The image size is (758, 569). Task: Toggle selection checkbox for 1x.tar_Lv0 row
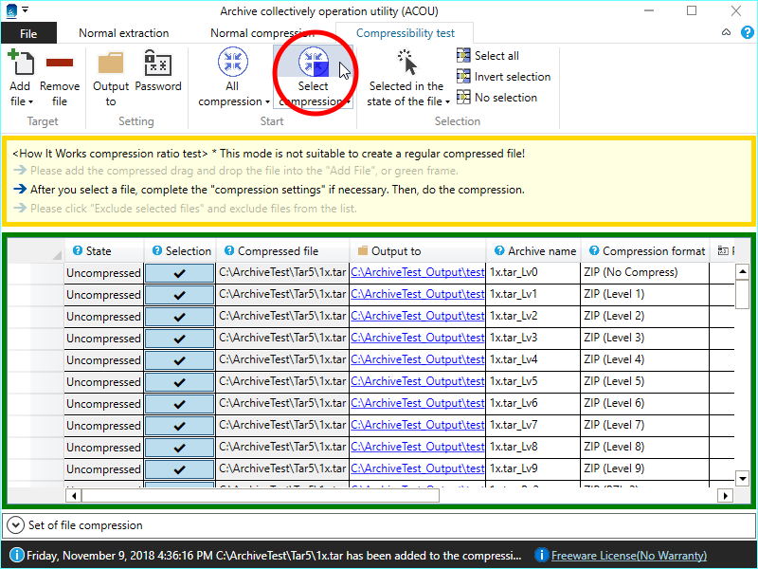180,273
